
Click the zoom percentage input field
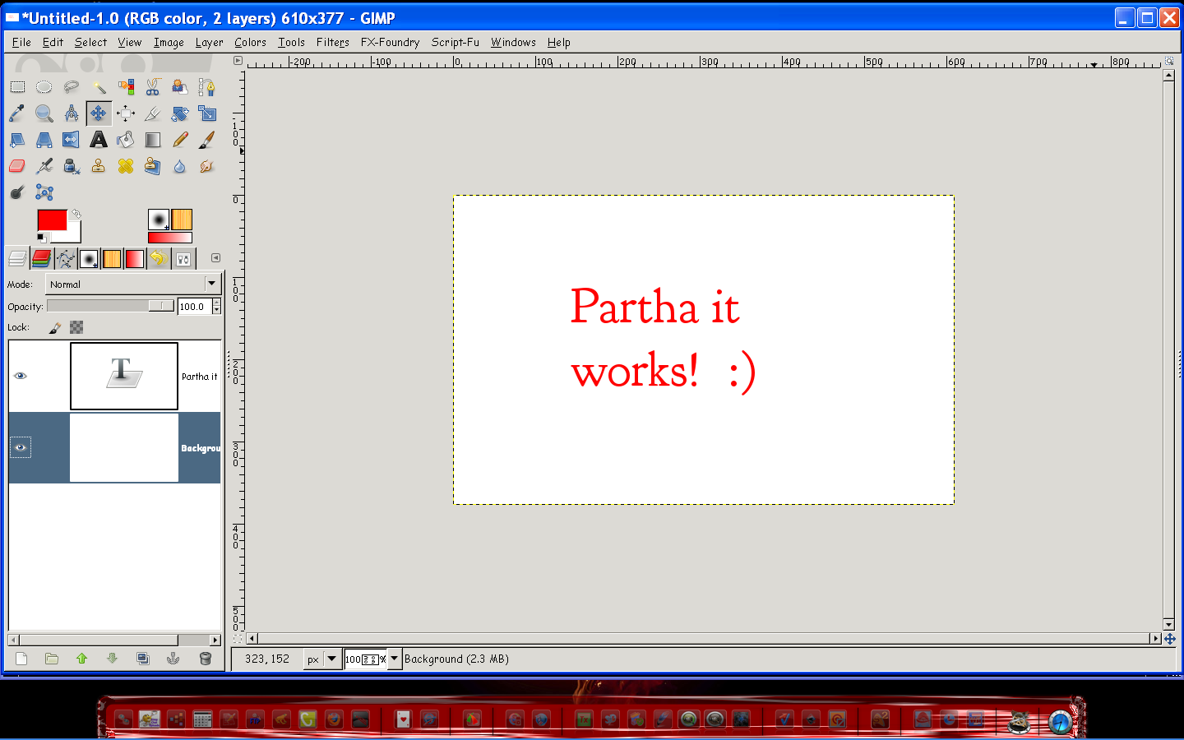[x=366, y=659]
